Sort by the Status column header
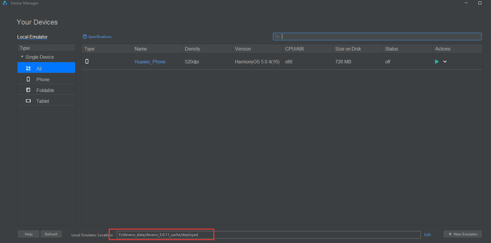This screenshot has height=243, width=491. tap(407, 49)
